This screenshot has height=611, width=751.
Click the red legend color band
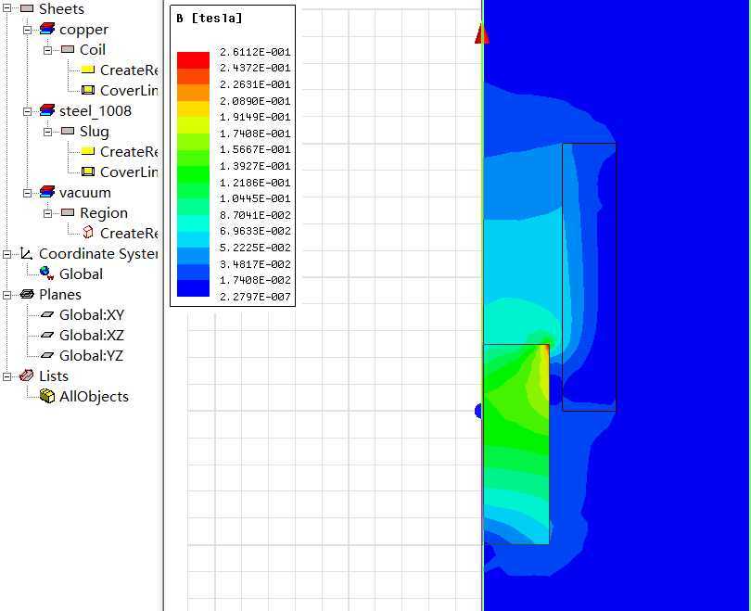pyautogui.click(x=193, y=60)
